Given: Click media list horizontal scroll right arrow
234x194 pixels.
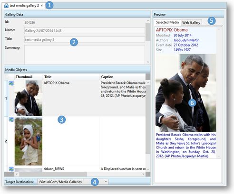Looking at the screenshot, I should pyautogui.click(x=143, y=174).
